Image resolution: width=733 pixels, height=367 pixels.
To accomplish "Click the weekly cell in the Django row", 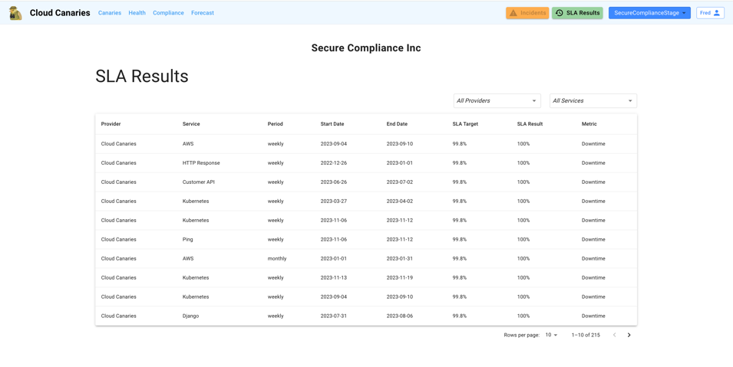I will pos(276,316).
